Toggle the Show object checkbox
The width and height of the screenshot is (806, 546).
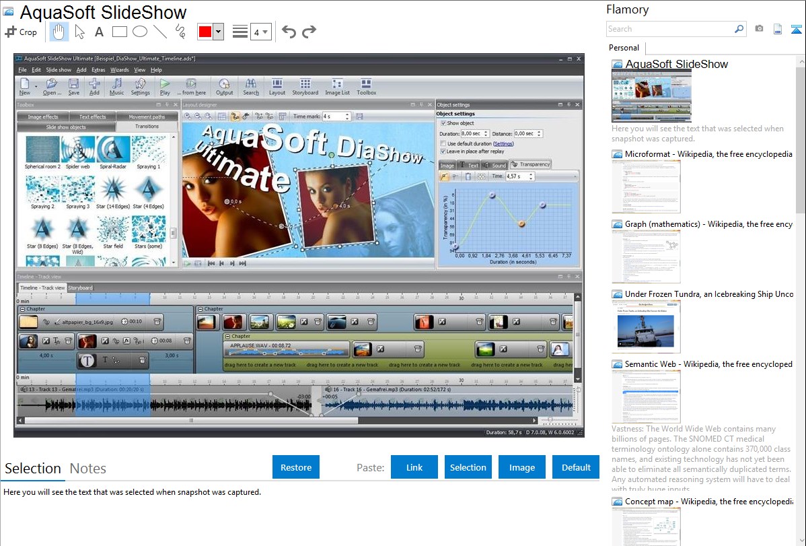coord(443,123)
